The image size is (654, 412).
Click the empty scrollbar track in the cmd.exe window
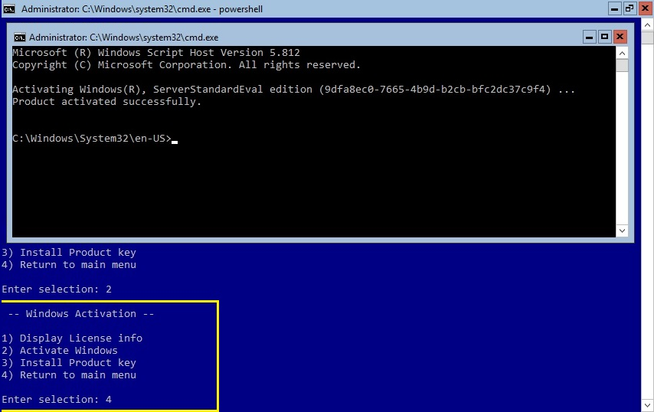[622, 153]
